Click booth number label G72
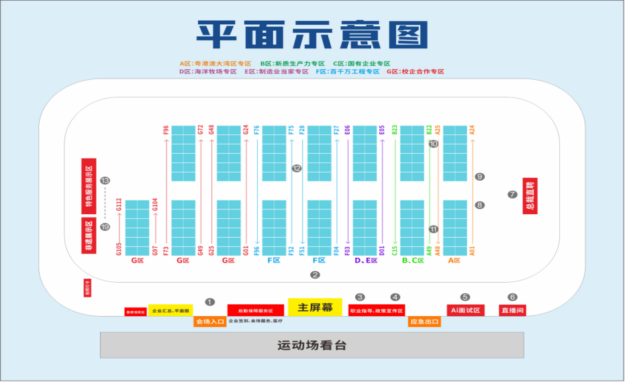The height and width of the screenshot is (382, 625). pos(200,130)
